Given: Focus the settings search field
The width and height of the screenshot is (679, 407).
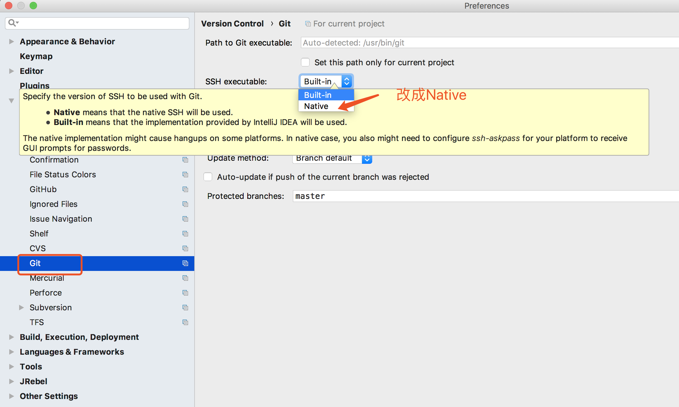Looking at the screenshot, I should (x=97, y=23).
